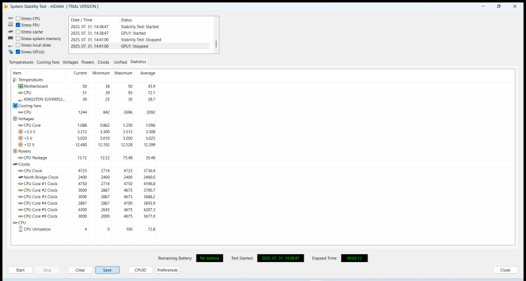Switch to the Unified tab
This screenshot has height=281, width=526.
120,62
